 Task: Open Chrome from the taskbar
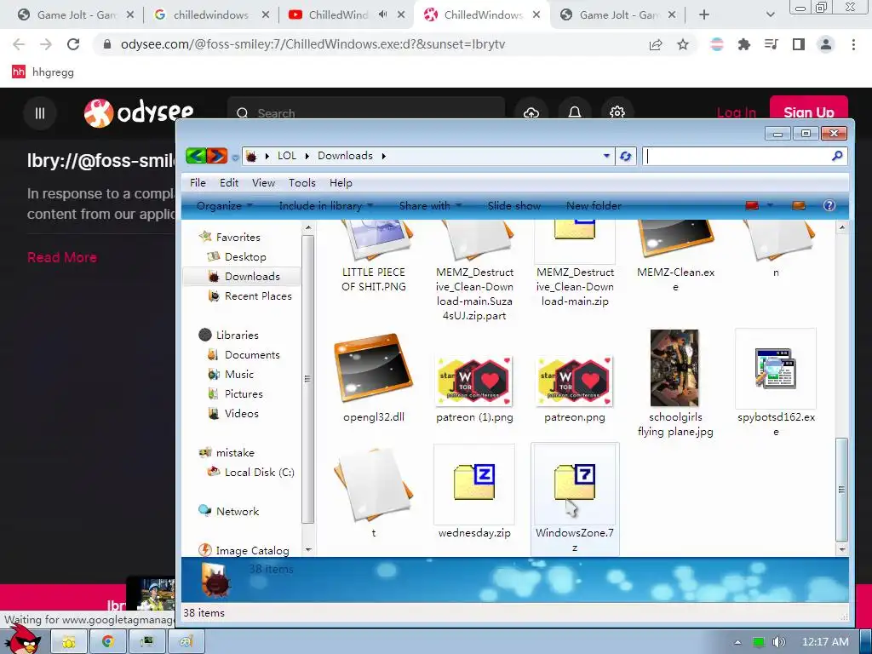tap(107, 642)
